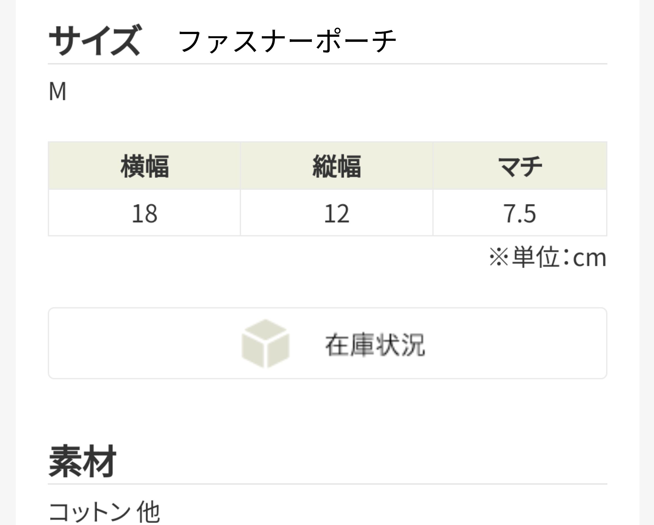The width and height of the screenshot is (654, 525).
Task: Select the M size label
Action: (x=57, y=91)
